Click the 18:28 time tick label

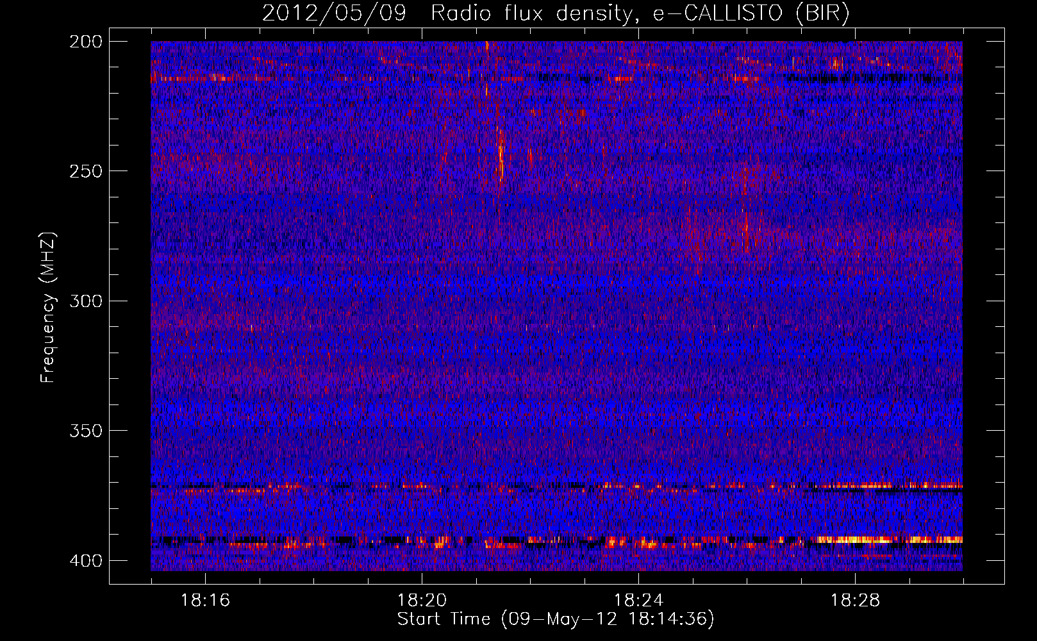click(855, 601)
